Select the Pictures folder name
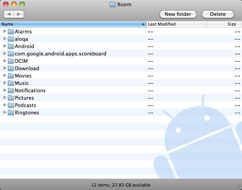This screenshot has width=242, height=190. coord(24,98)
